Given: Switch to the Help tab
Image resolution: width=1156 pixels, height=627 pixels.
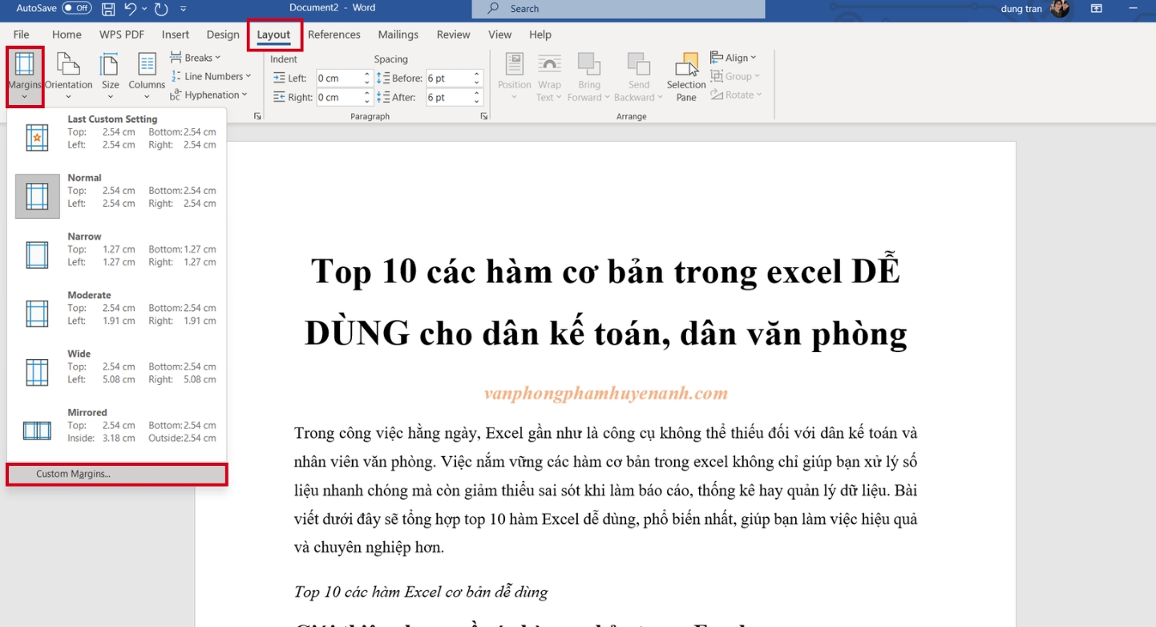Looking at the screenshot, I should click(x=540, y=34).
